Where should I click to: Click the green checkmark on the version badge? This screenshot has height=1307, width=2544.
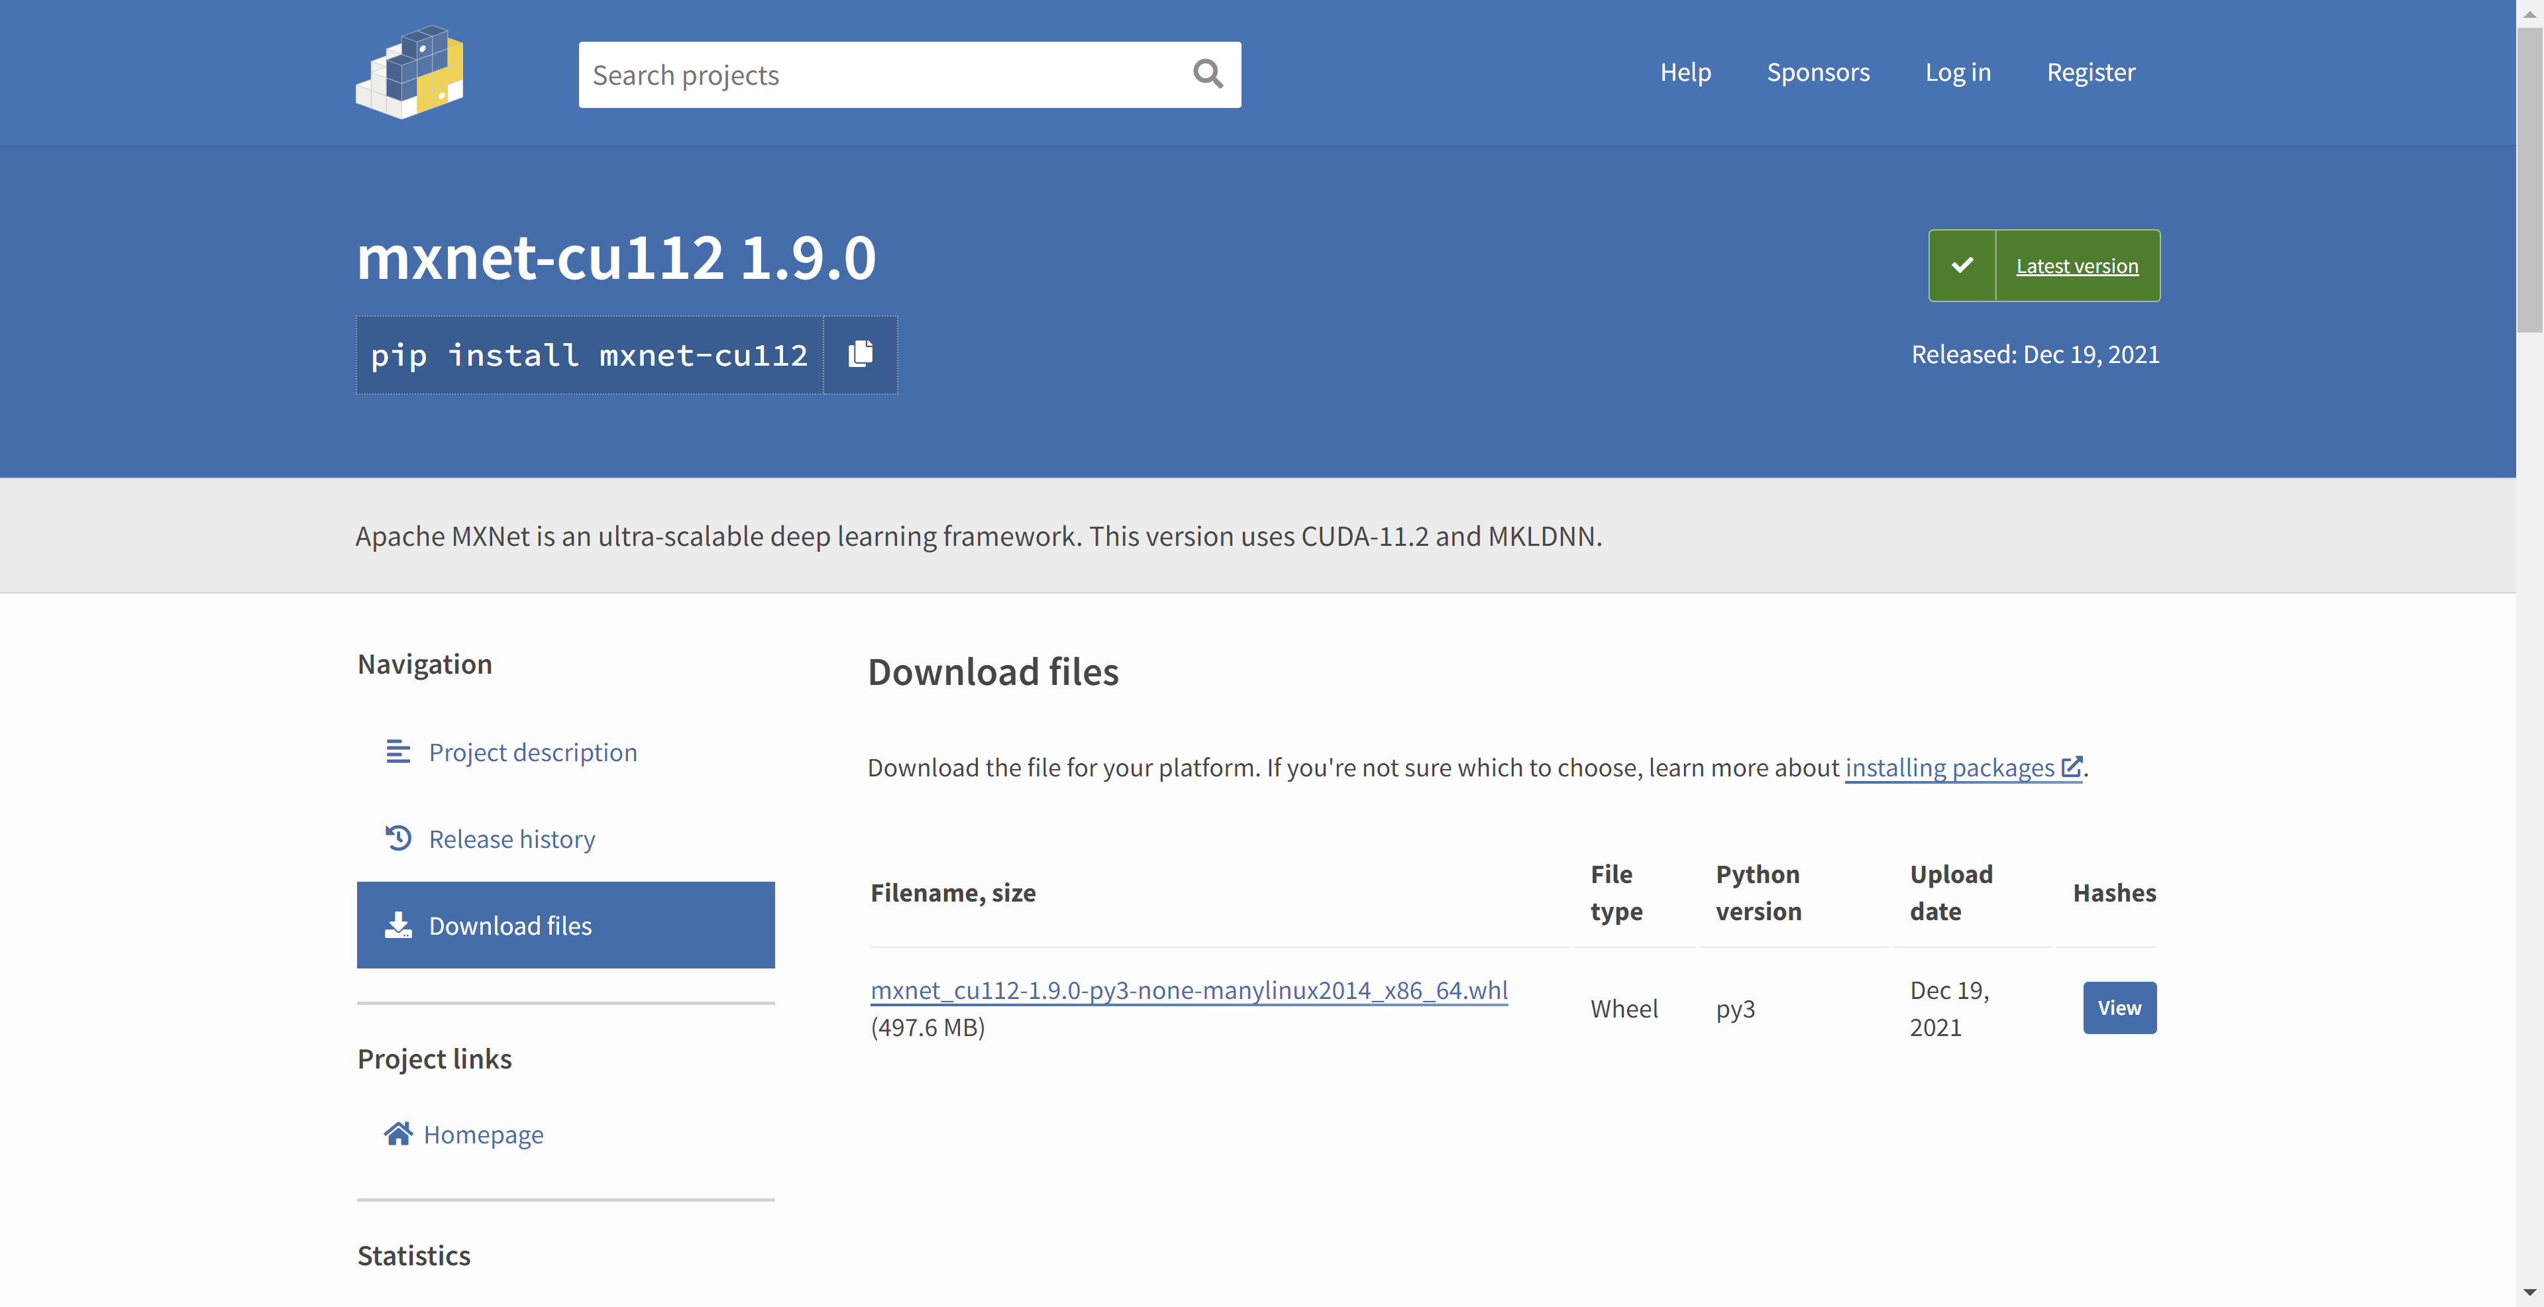1962,266
